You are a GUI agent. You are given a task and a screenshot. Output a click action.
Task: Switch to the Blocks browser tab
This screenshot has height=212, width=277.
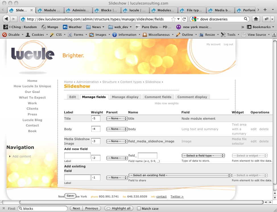(x=107, y=10)
